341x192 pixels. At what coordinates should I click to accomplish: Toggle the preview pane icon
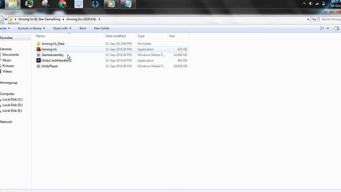click(337, 28)
